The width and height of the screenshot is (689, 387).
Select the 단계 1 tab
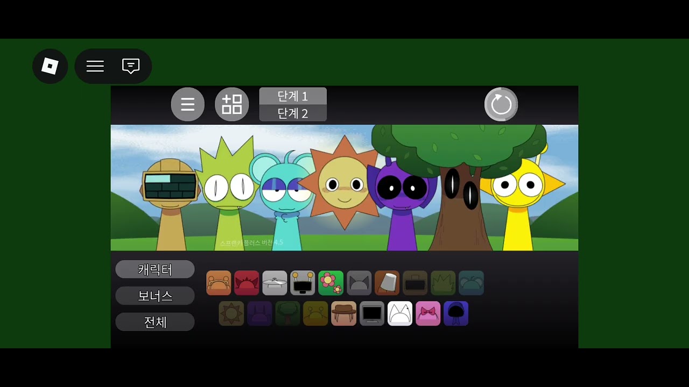pyautogui.click(x=293, y=96)
